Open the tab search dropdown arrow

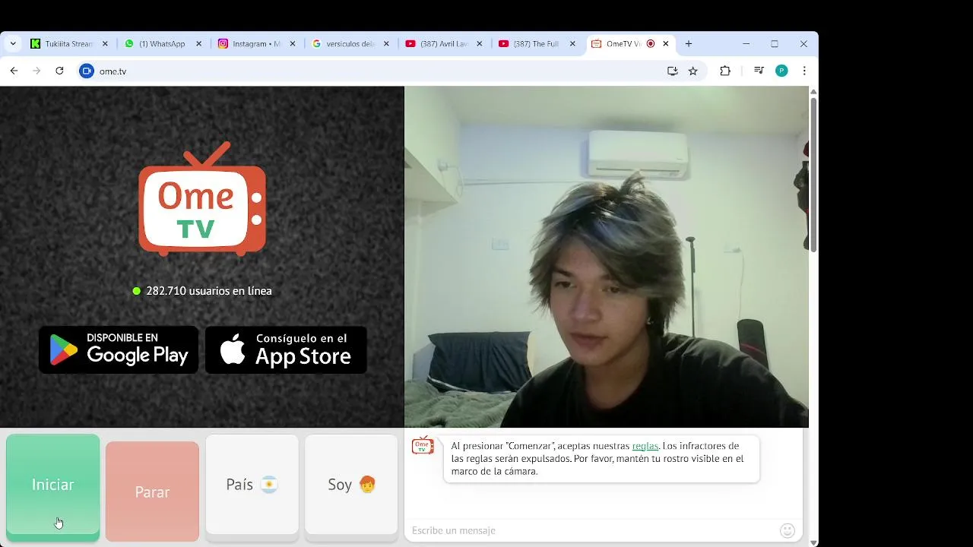pyautogui.click(x=13, y=44)
